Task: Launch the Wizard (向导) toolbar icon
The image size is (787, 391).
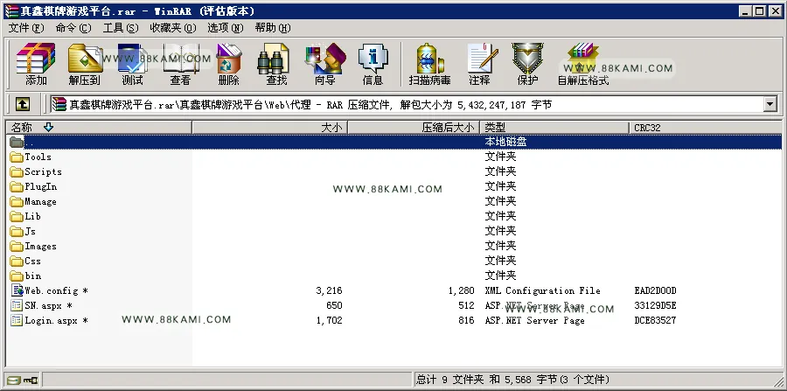Action: tap(324, 64)
